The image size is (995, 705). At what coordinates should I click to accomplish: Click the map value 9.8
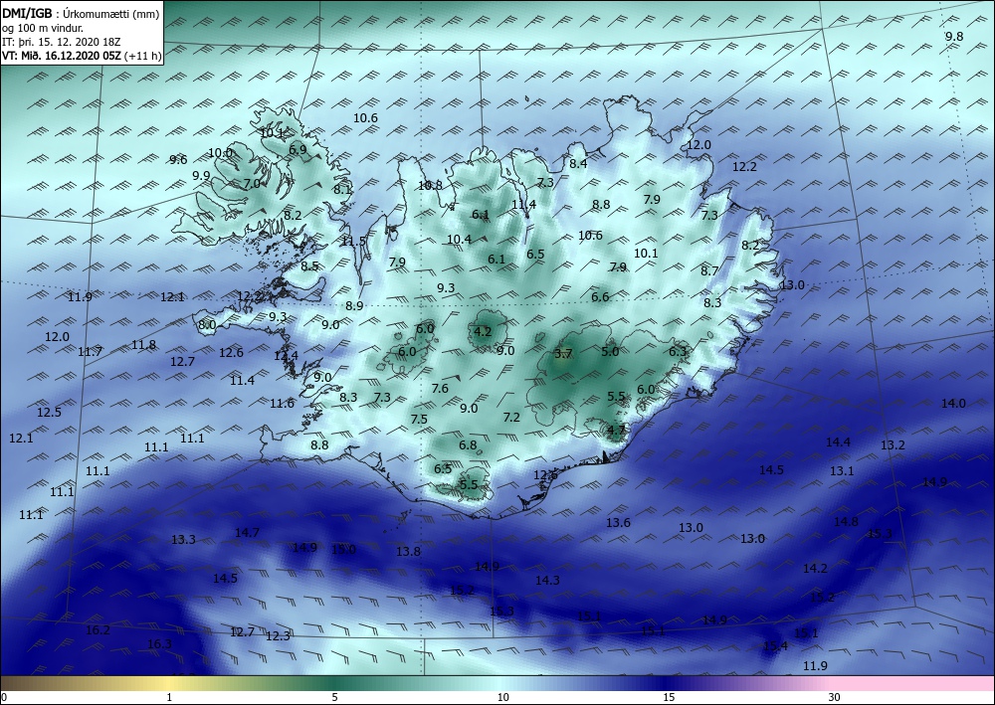click(x=954, y=37)
